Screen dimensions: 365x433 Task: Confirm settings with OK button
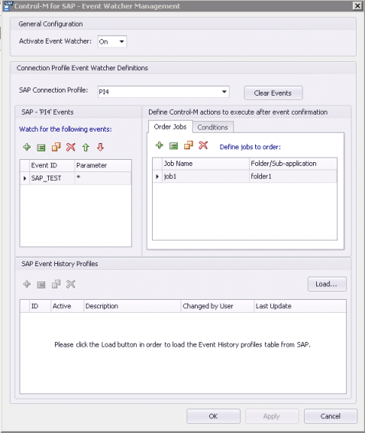pos(213,416)
